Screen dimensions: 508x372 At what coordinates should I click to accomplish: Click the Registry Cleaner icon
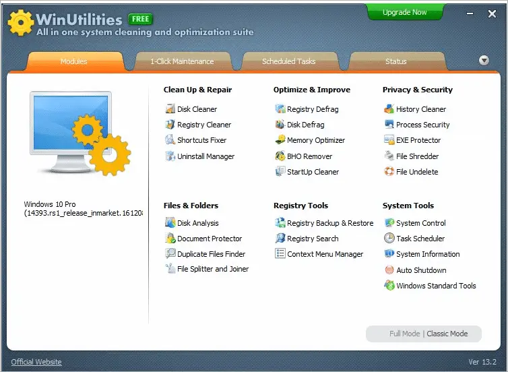pos(170,125)
